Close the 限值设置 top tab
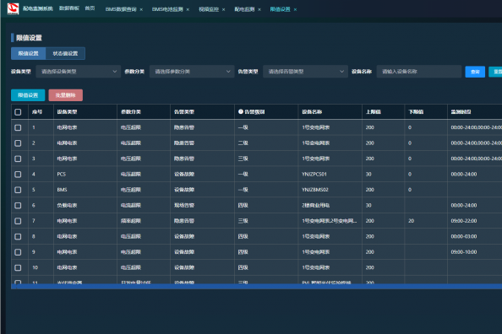The width and height of the screenshot is (502, 334). point(295,9)
